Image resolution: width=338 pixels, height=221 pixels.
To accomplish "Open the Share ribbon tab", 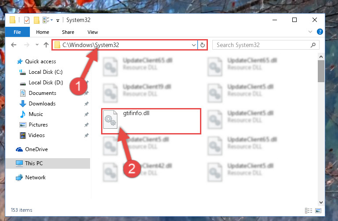I will tap(68, 32).
